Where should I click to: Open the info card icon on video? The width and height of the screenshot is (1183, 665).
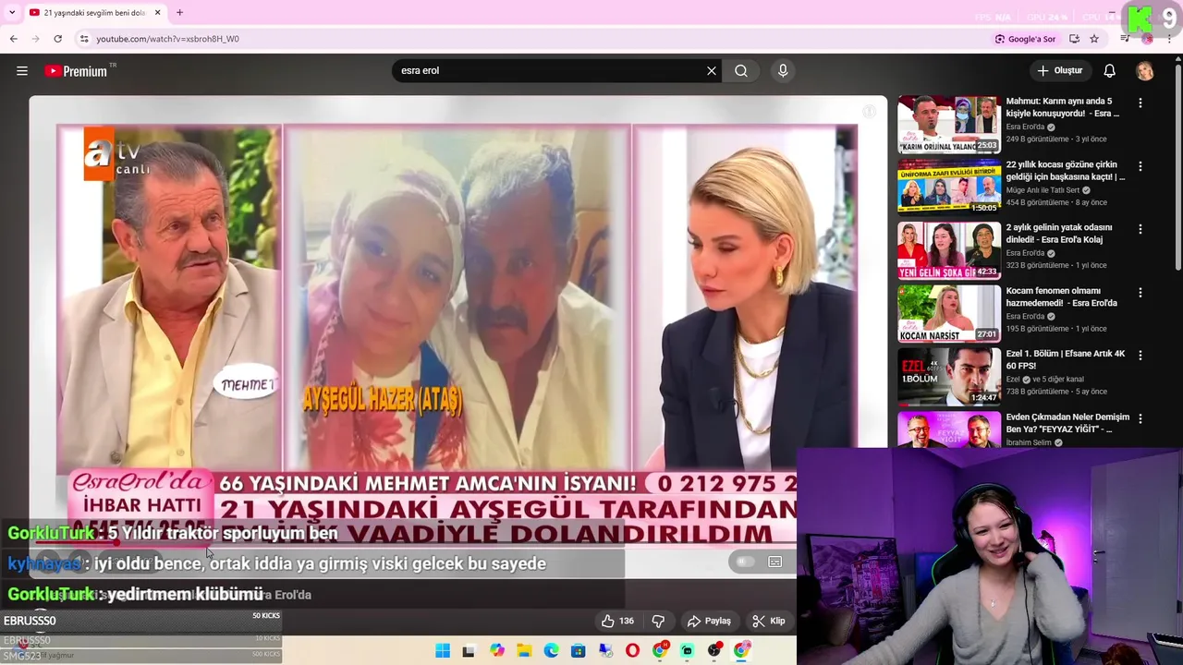click(870, 112)
